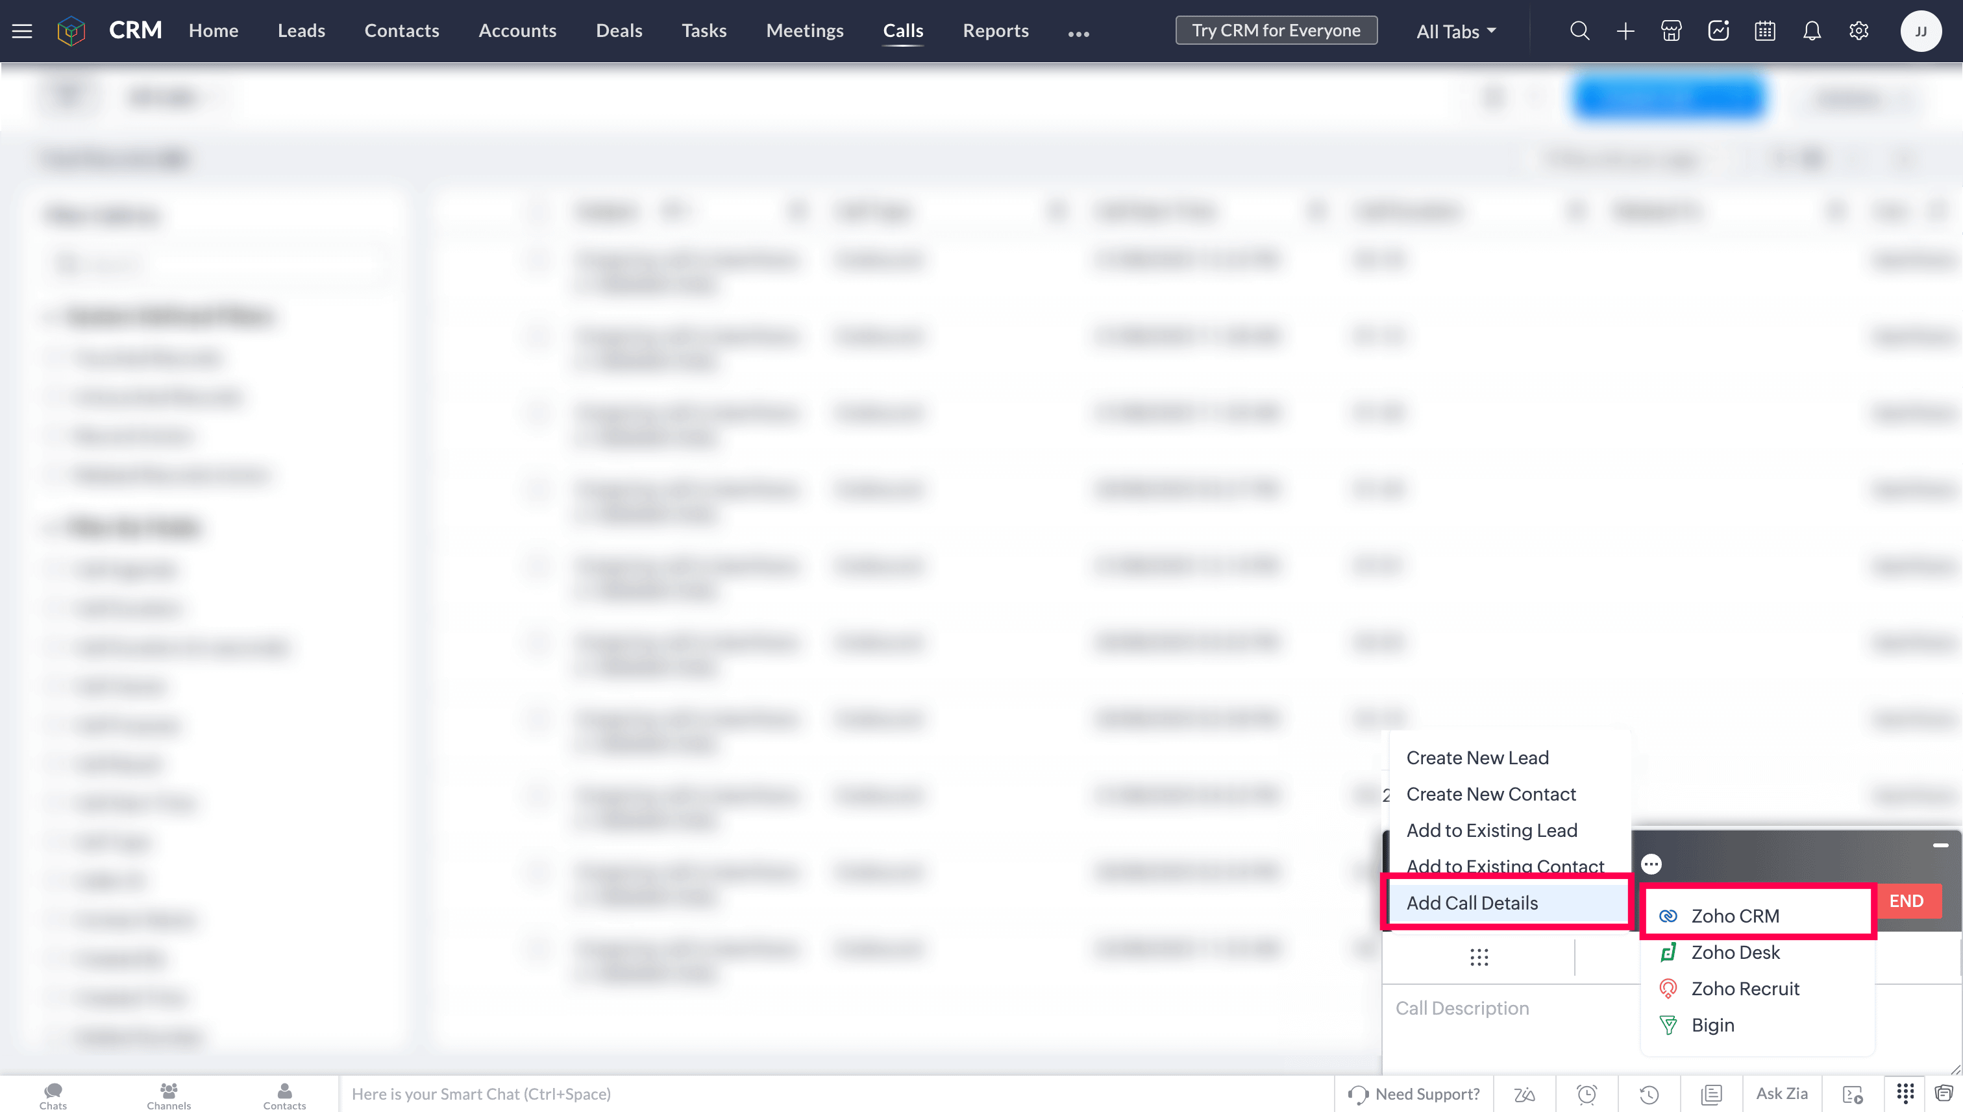Open recent items history icon

point(1649,1094)
